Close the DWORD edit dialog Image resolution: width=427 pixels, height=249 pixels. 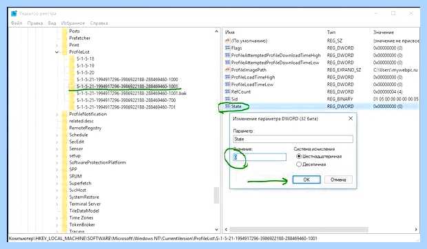point(351,118)
